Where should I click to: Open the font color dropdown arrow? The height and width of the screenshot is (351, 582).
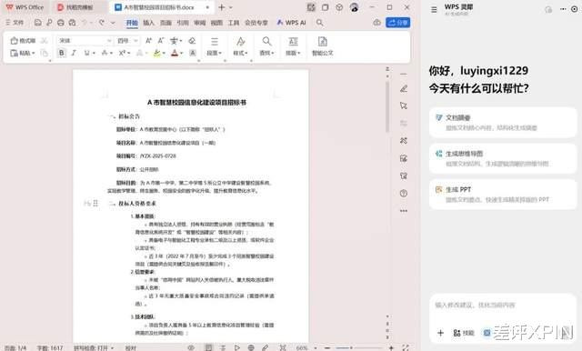(182, 53)
